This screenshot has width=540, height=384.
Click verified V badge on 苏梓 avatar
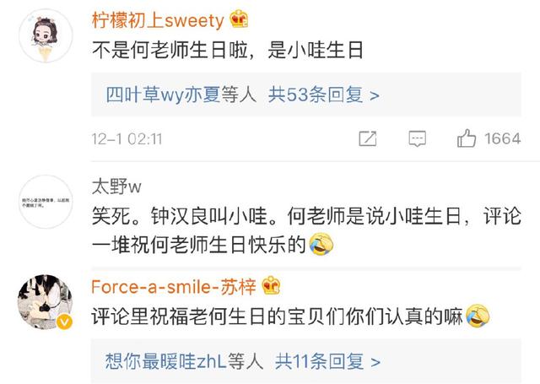(64, 322)
